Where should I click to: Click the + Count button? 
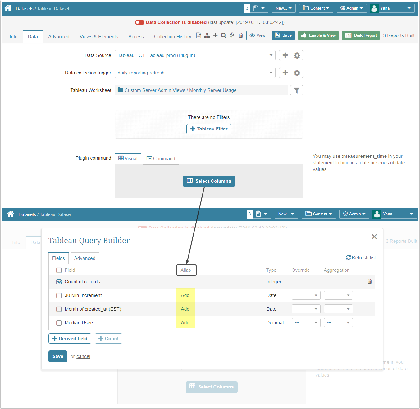108,339
